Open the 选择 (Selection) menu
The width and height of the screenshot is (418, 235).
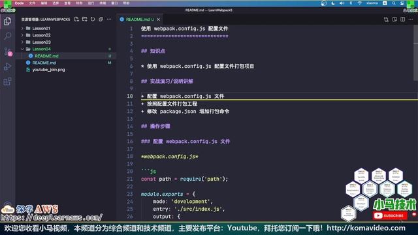[56, 3]
